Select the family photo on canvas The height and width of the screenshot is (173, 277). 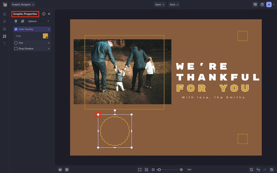pos(122,72)
